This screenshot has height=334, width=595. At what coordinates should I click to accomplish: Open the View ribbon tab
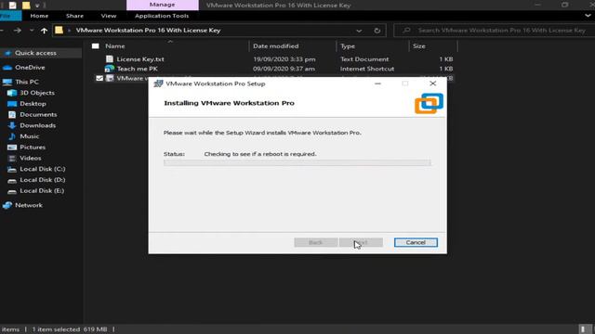point(109,16)
